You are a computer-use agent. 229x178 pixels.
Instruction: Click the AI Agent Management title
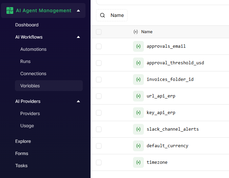tap(43, 10)
